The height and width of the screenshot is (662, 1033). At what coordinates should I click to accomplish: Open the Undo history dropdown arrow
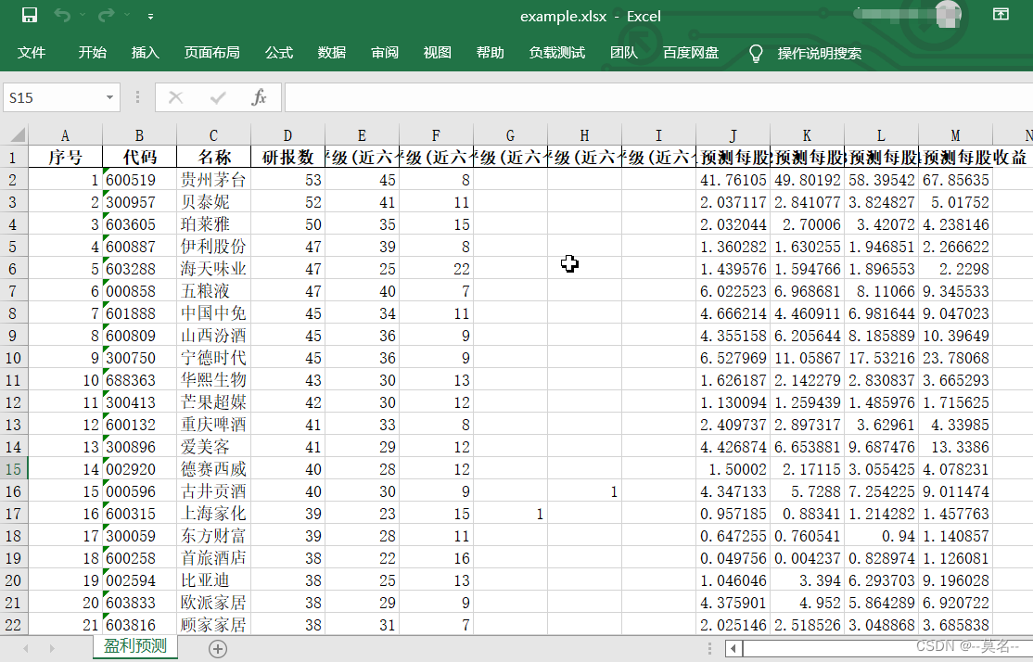(83, 15)
